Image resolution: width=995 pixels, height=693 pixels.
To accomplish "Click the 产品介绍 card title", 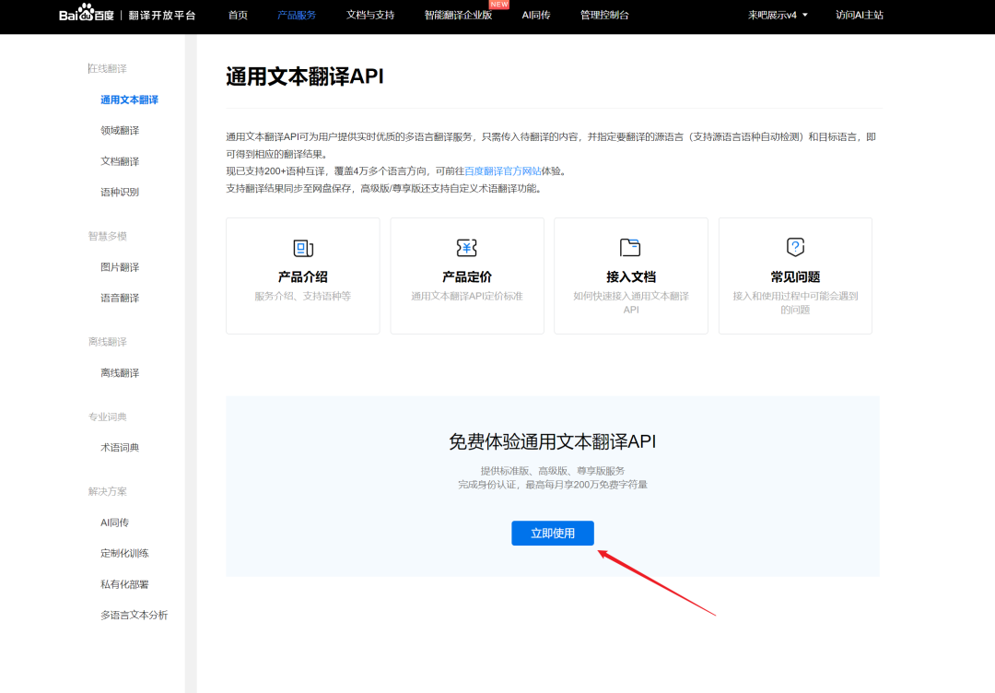I will 303,276.
